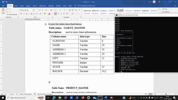Click the Tell me what you want search box
Viewport: 178px width, 100px height.
tap(86, 6)
